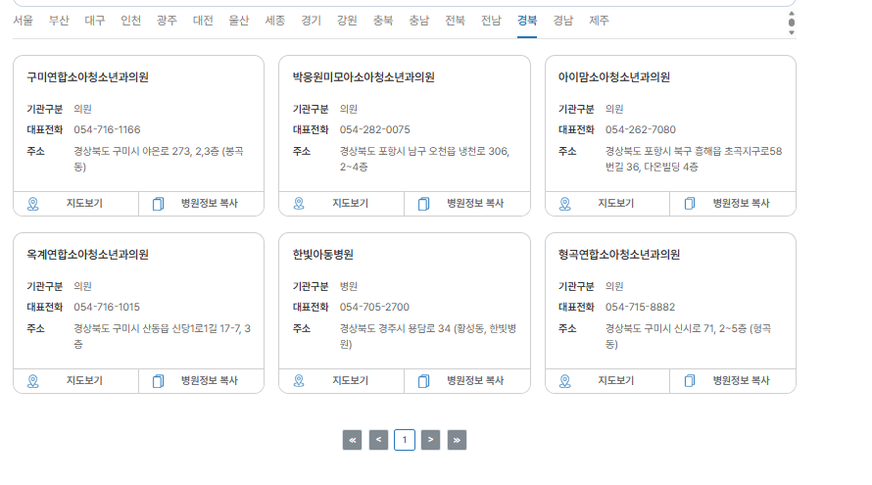Click map pin icon for 박용원미모아소아청소년과의원
The image size is (872, 485).
click(299, 204)
